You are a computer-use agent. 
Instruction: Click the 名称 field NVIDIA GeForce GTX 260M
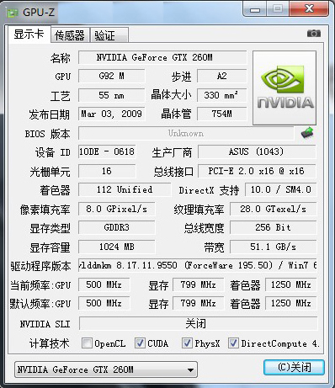[162, 57]
